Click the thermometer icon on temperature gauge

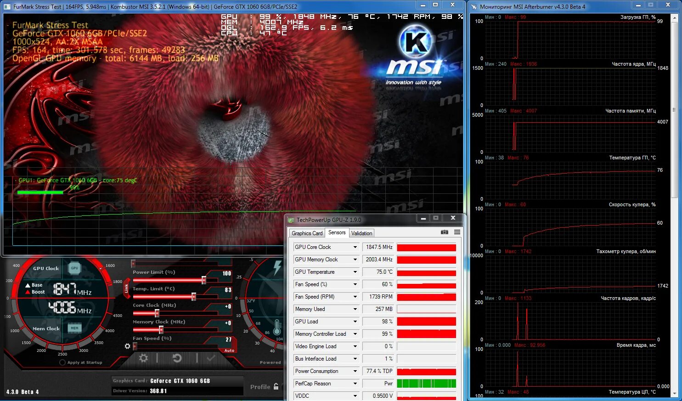pos(277,328)
